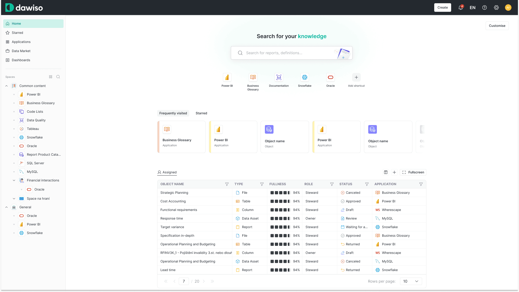Image resolution: width=519 pixels, height=292 pixels.
Task: Filter the Role column
Action: [x=332, y=184]
